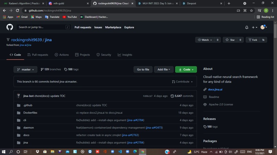
Task: Open the fd96cb7 commit hash
Action: pyautogui.click(x=148, y=96)
